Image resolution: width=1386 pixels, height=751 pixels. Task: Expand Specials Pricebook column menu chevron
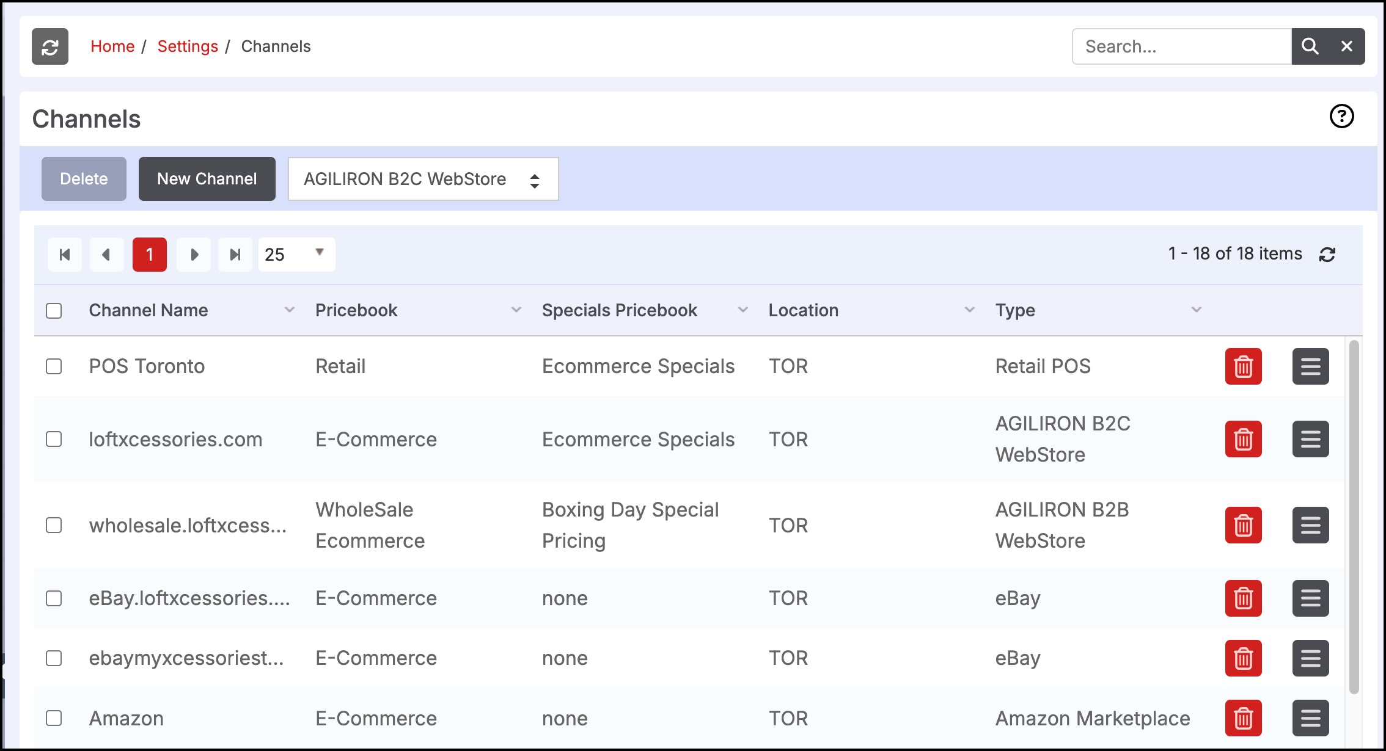(743, 310)
